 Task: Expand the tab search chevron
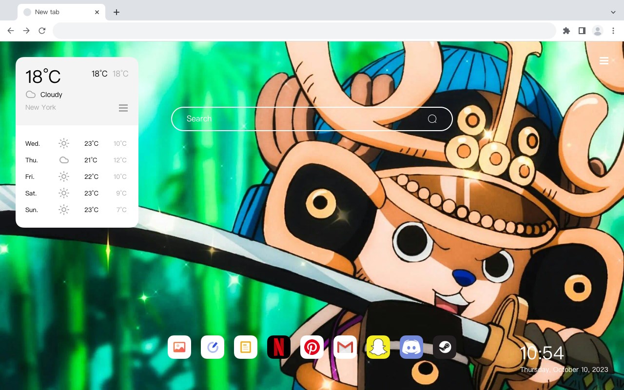coord(613,12)
